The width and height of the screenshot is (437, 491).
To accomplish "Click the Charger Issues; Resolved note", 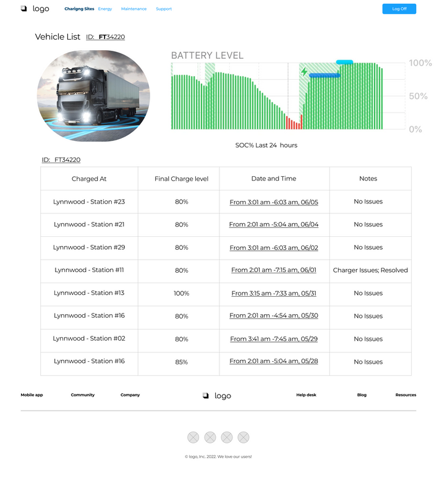I will [370, 270].
